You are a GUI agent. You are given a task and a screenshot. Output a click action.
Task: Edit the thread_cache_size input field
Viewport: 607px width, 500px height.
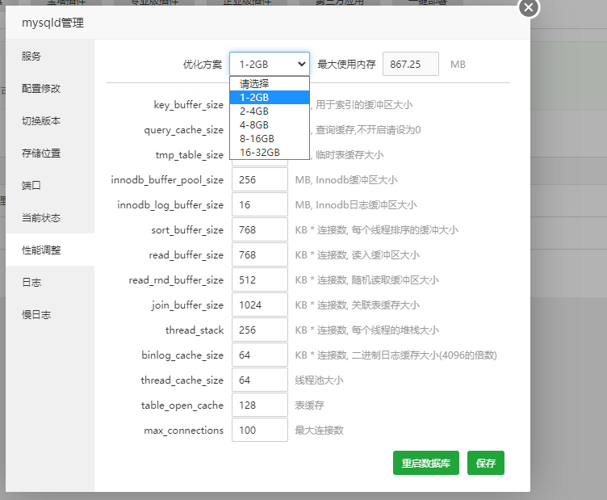260,380
